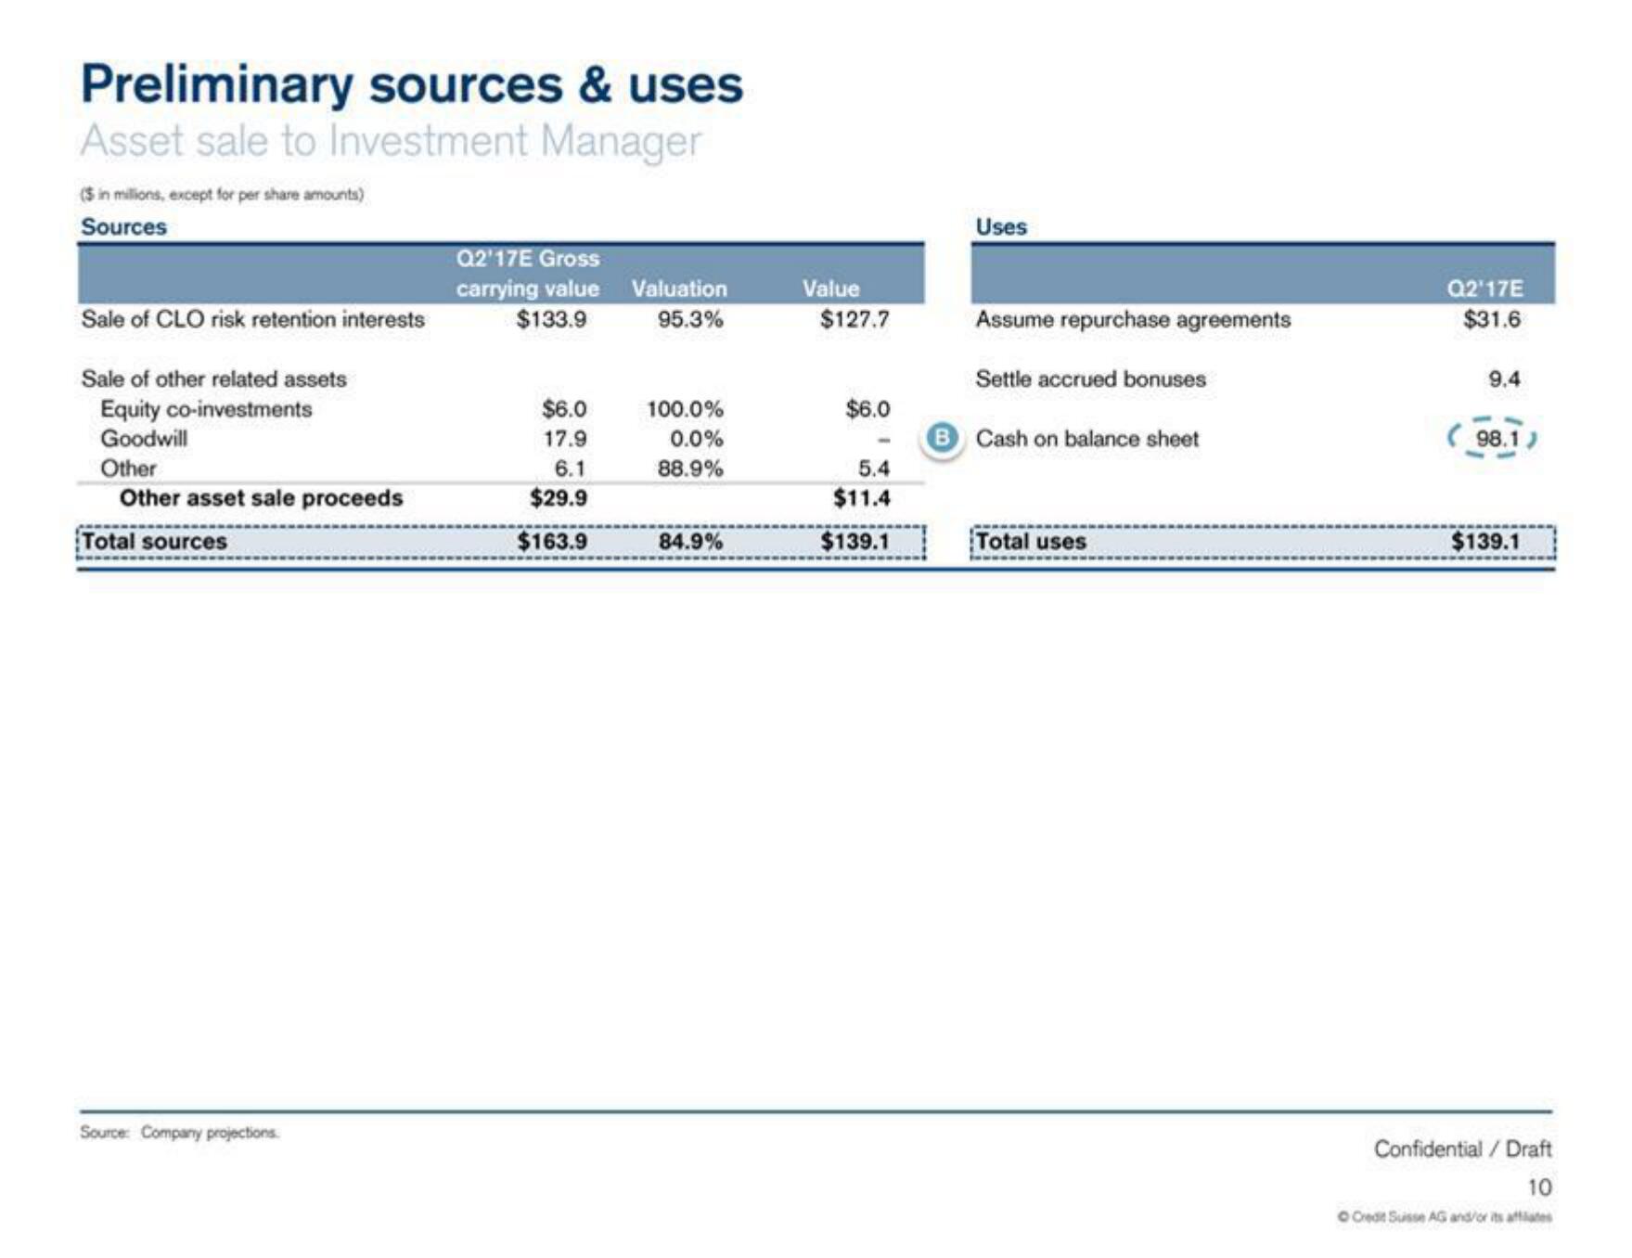Click the 'Settle accrued bonuses' label
Screen dimensions: 1632x1258
[1090, 379]
